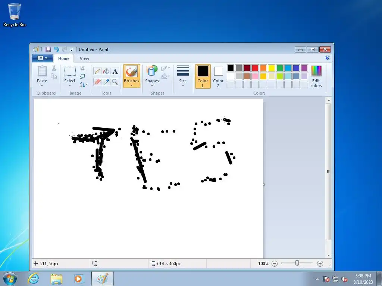Click the zoom out minus button

[275, 263]
